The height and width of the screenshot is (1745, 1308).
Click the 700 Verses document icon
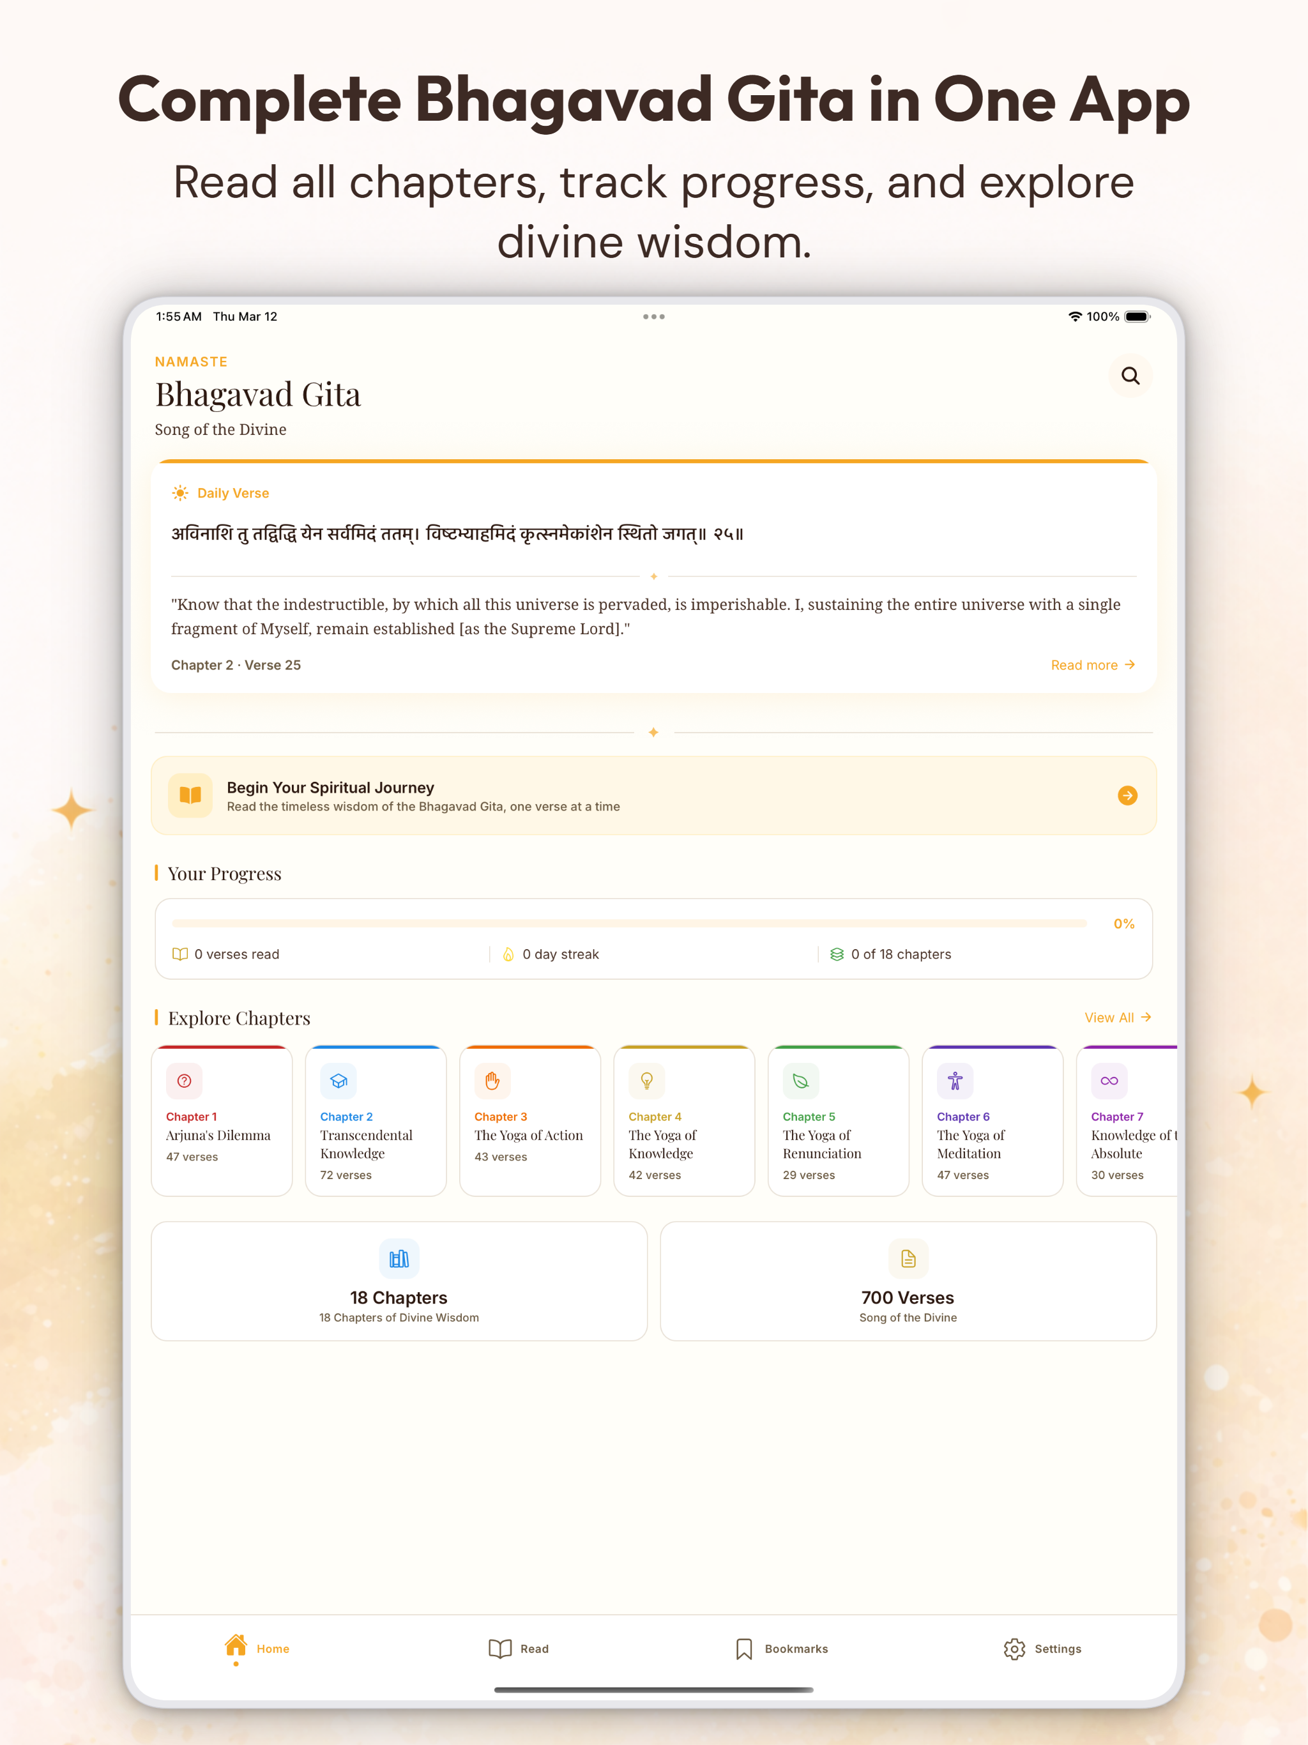tap(908, 1258)
